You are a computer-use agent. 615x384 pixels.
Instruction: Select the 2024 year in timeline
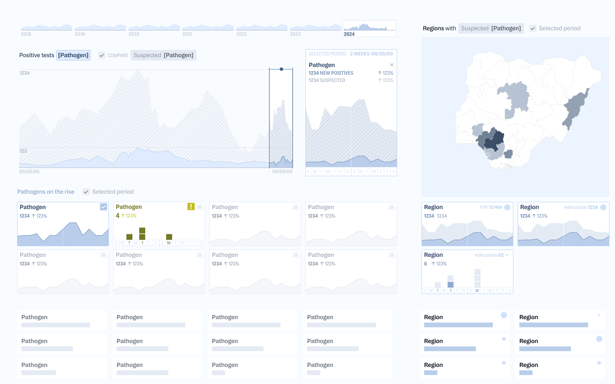(x=369, y=29)
